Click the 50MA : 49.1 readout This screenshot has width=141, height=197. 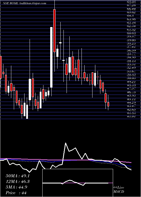17,176
